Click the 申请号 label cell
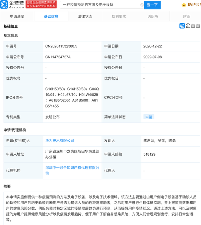This screenshot has width=201, height=225. pos(23,46)
